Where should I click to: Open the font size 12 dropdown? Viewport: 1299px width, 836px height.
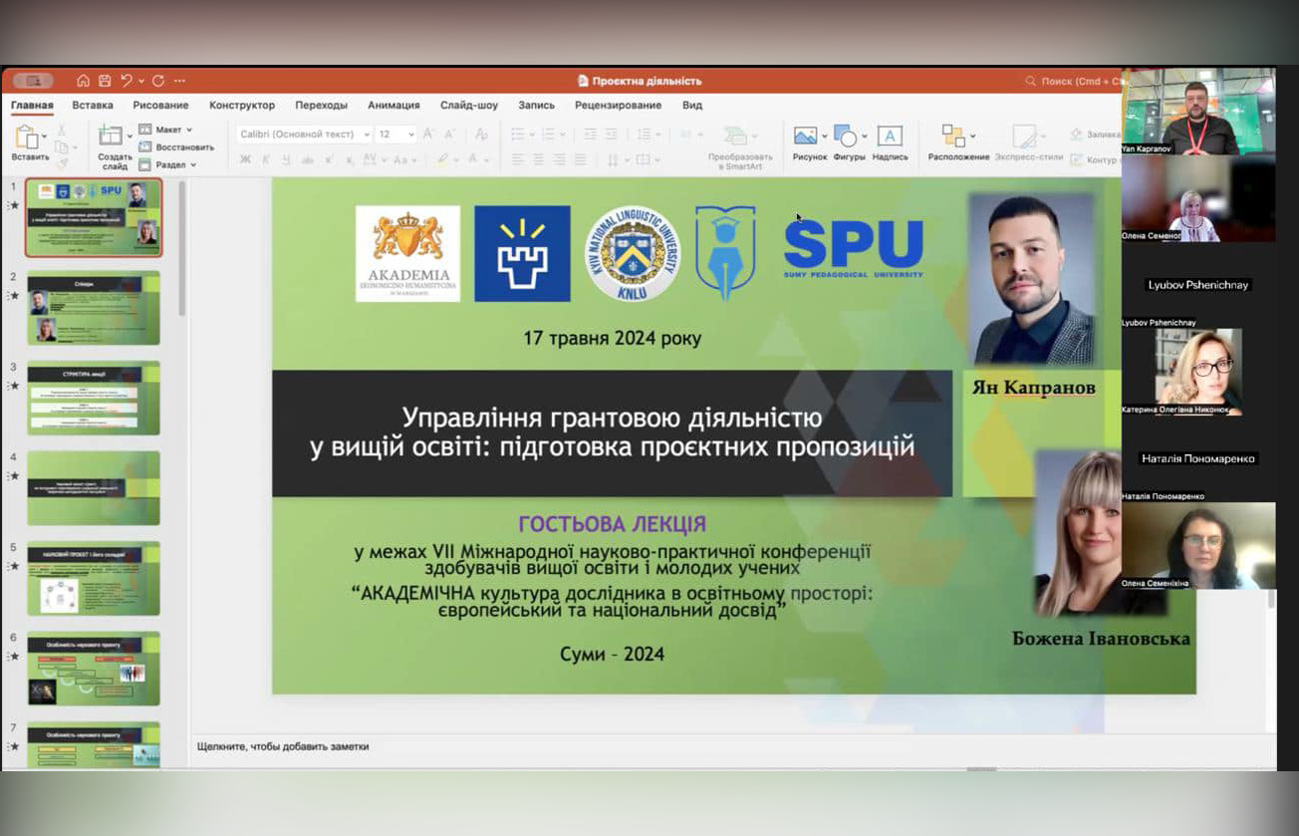(410, 135)
